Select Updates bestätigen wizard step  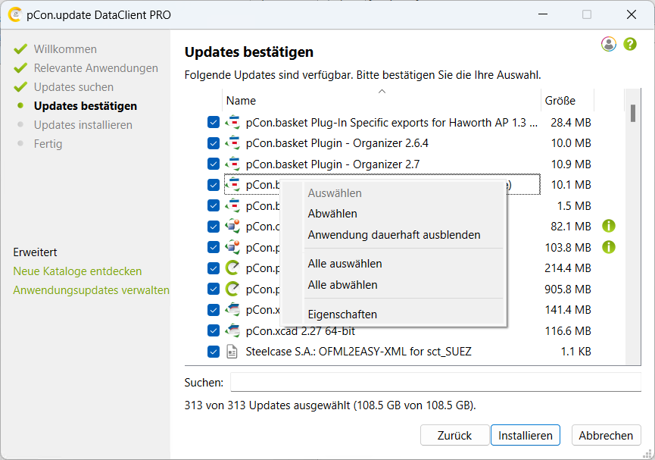(86, 106)
